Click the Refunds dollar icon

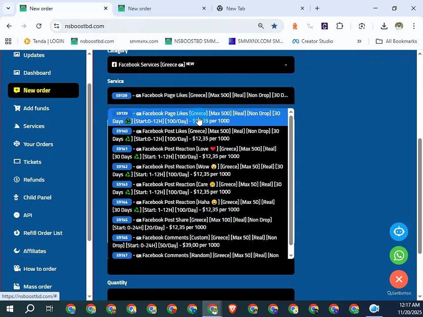[x=17, y=180]
